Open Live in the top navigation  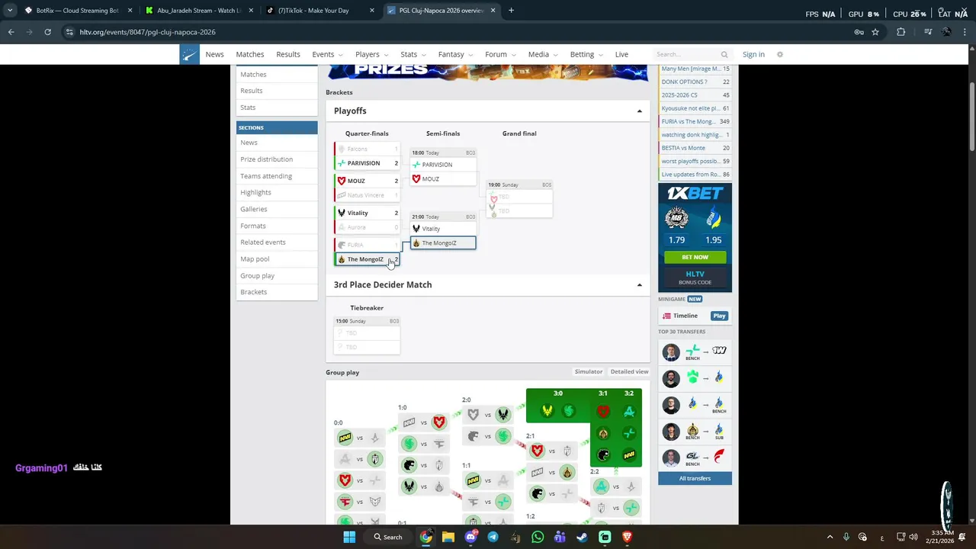point(621,54)
